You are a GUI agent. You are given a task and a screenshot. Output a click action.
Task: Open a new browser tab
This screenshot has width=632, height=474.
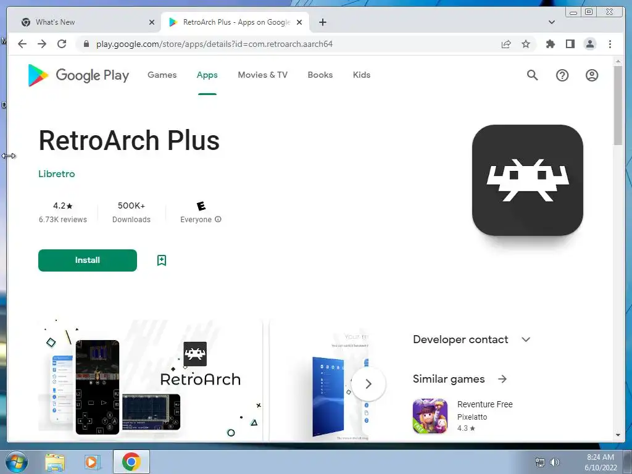322,22
